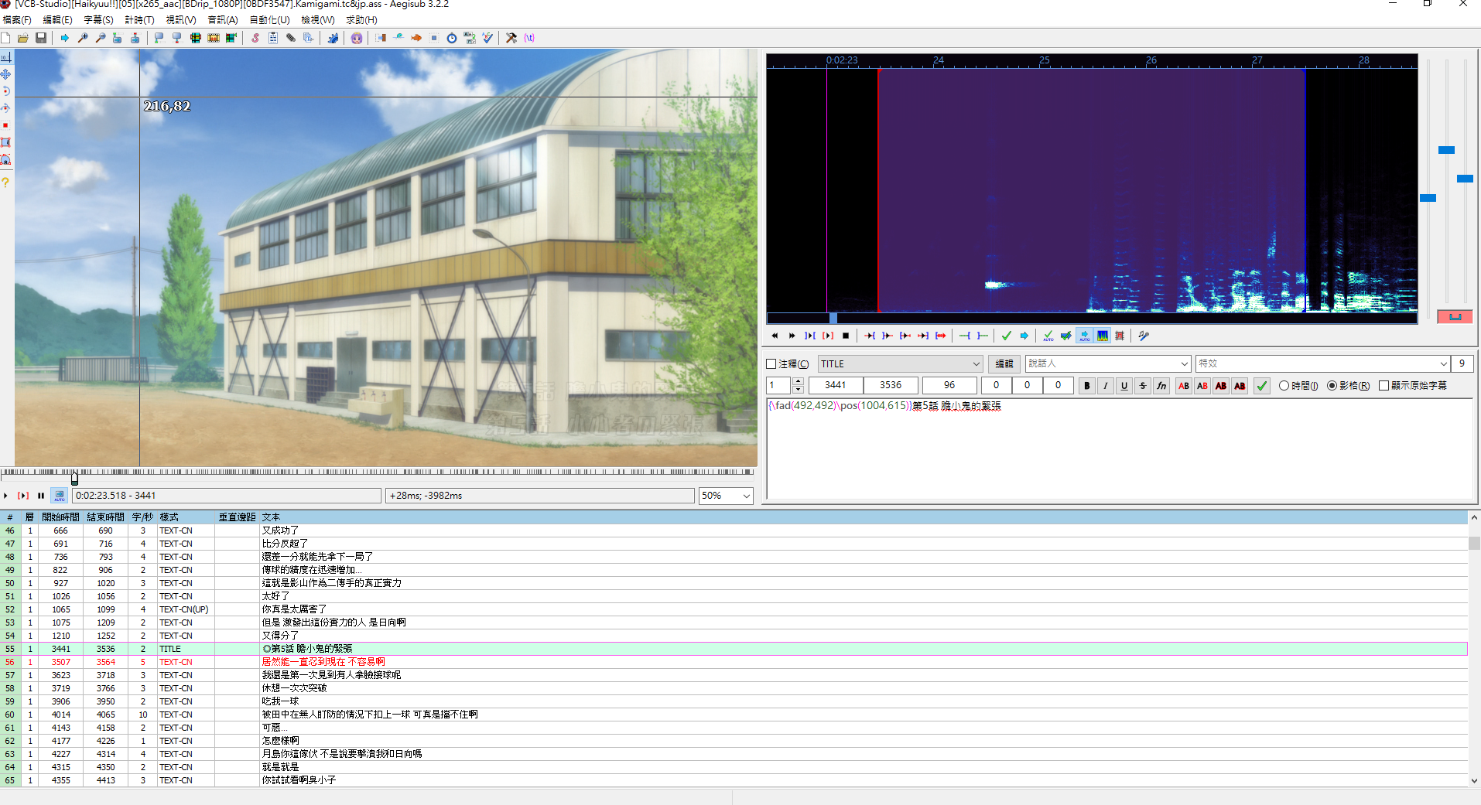The height and width of the screenshot is (805, 1481).
Task: Select the rectangular clip tool
Action: [x=6, y=142]
